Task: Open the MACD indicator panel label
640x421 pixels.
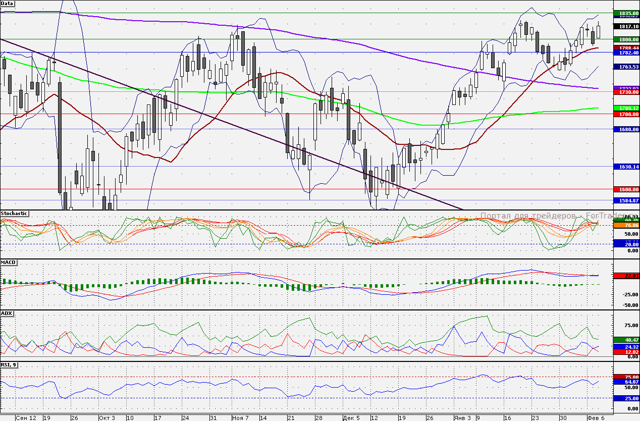Action: (x=8, y=263)
